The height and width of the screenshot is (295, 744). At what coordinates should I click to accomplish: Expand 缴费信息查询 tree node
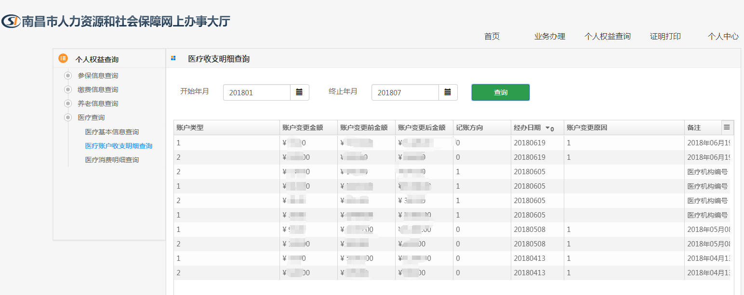coord(68,90)
